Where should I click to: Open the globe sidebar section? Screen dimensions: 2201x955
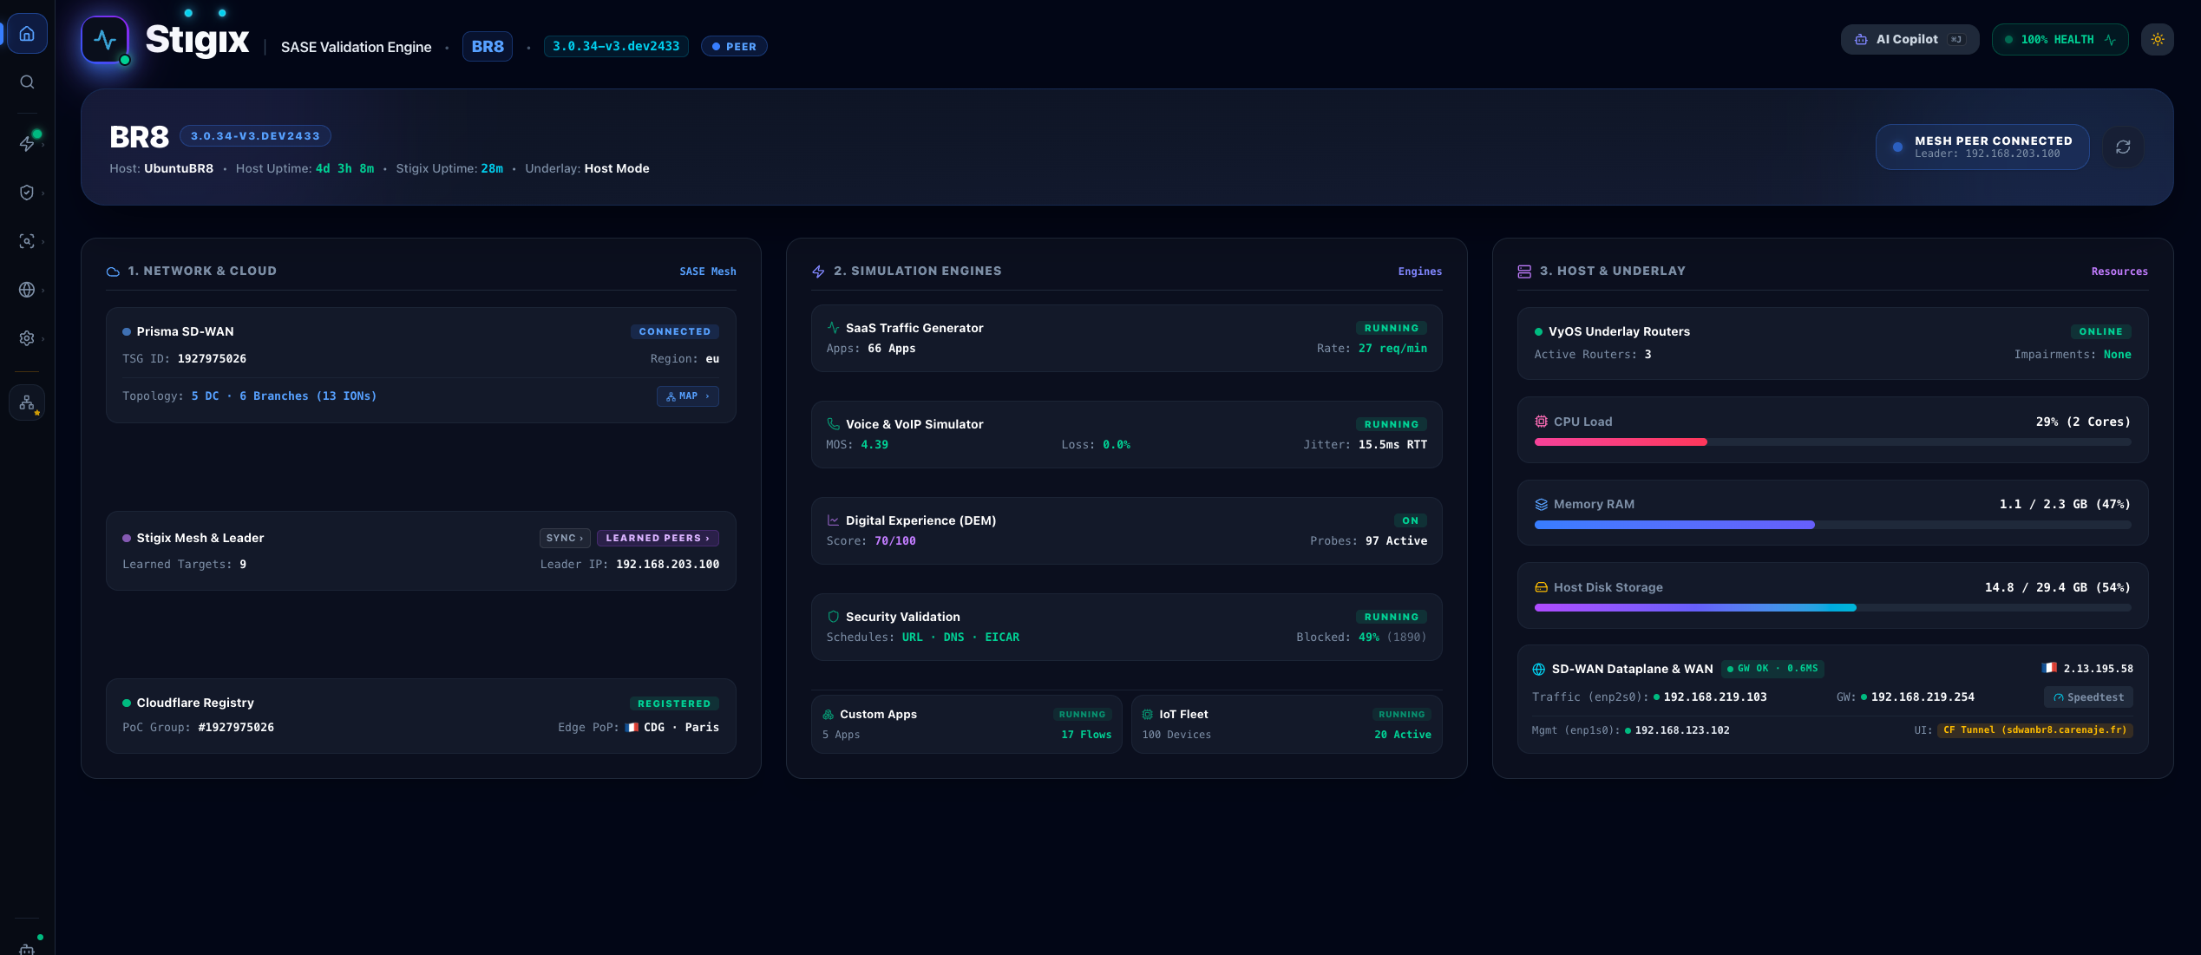click(x=27, y=290)
